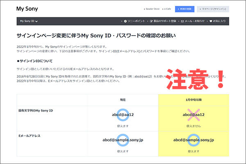
Task: Click the Eメールアドレス row label
Action: coord(30,136)
